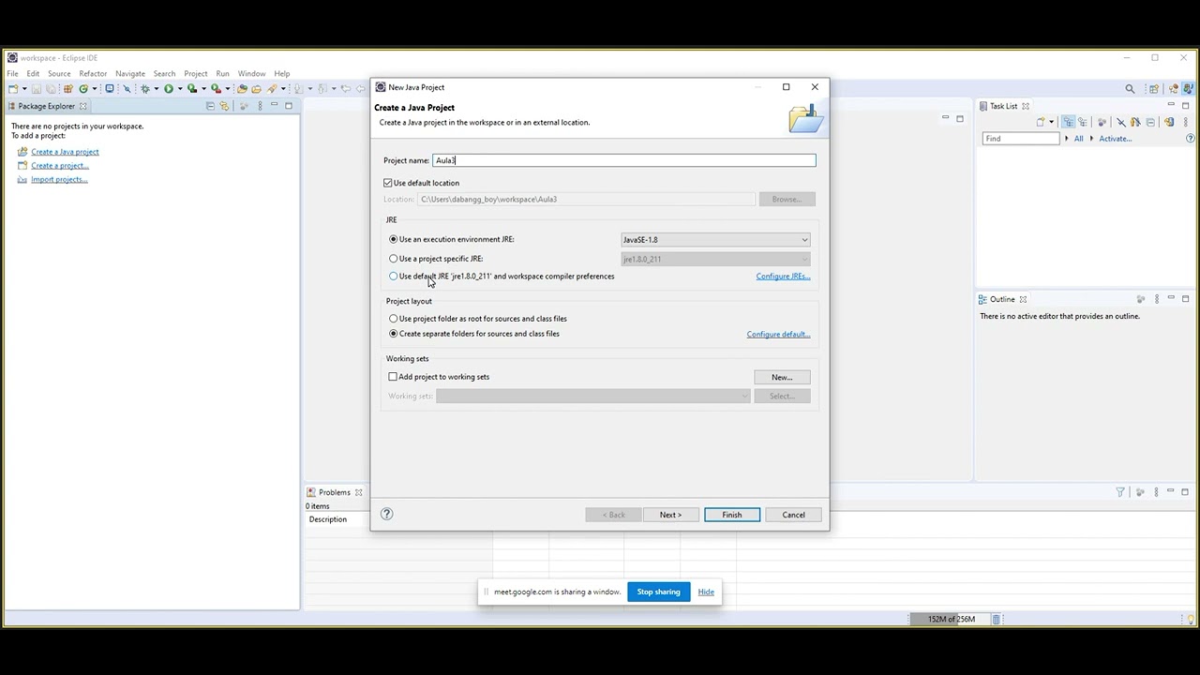
Task: Open the Project menu
Action: click(196, 73)
